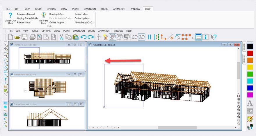Open the Tip of the Day lightbulb
The width and height of the screenshot is (256, 136).
pos(44,16)
